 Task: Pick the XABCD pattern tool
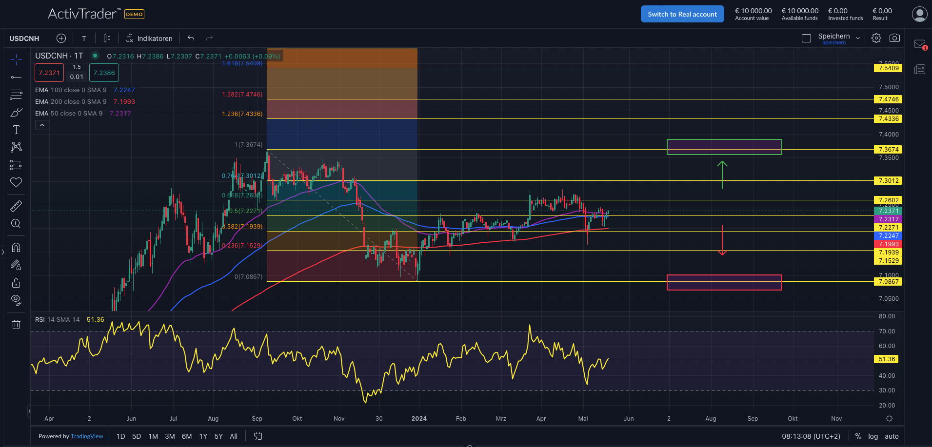(16, 147)
